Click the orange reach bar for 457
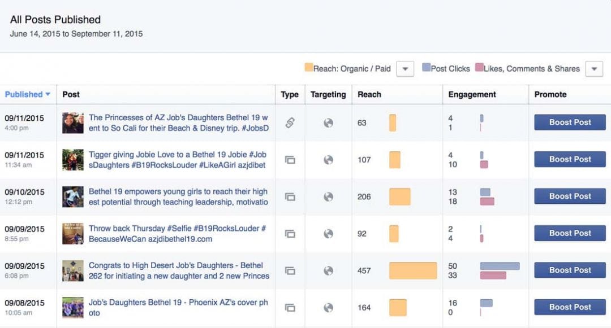The height and width of the screenshot is (328, 611). (x=413, y=271)
